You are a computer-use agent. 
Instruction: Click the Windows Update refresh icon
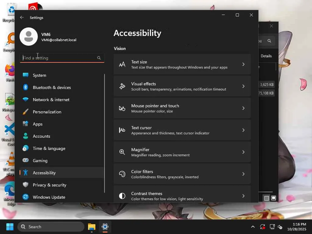(x=26, y=197)
